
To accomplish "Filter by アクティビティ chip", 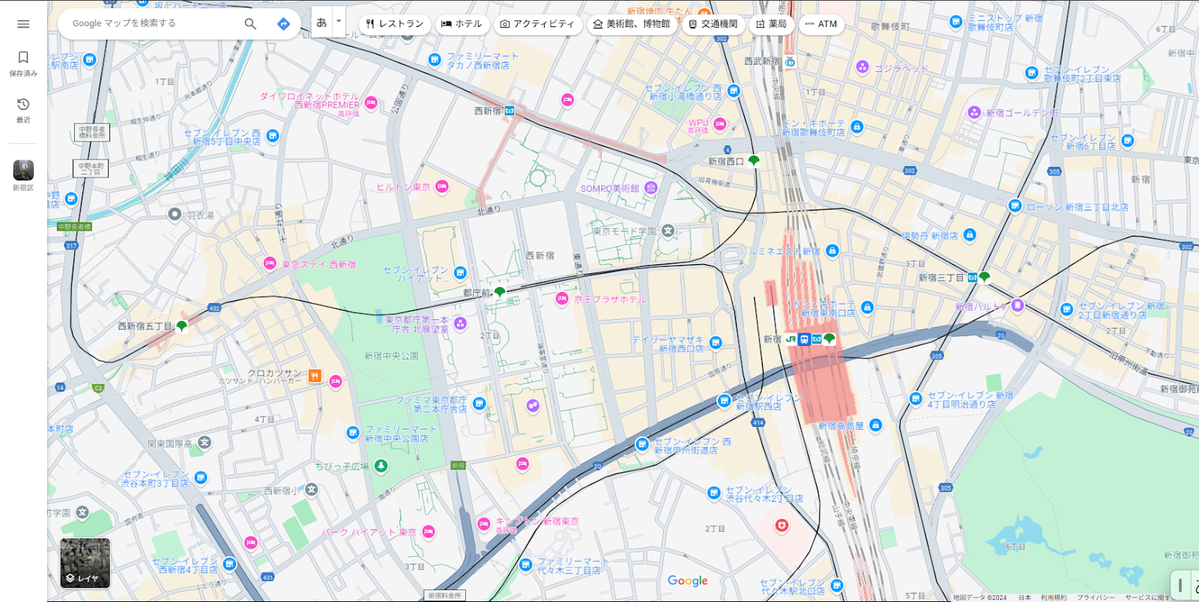I will pos(537,24).
